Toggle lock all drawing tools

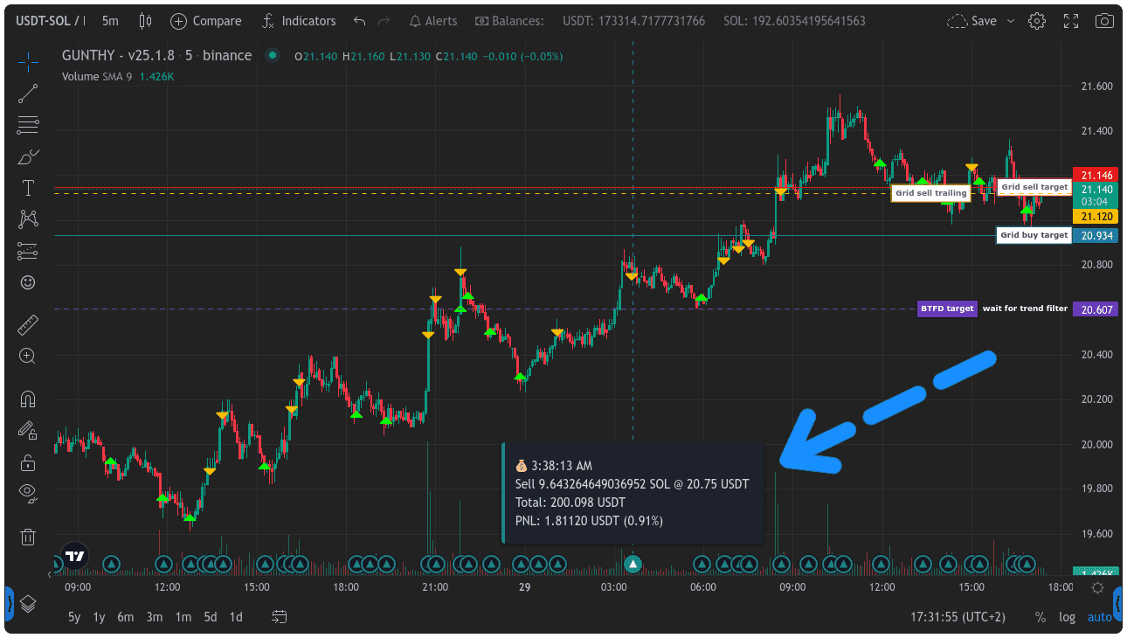[28, 462]
